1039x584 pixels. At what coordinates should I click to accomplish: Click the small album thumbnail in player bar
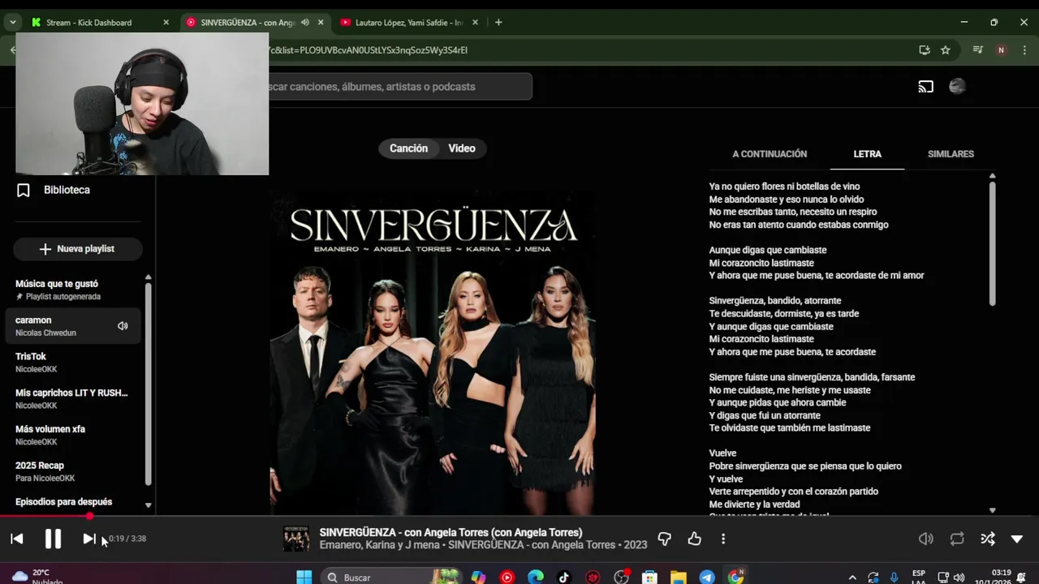point(295,539)
